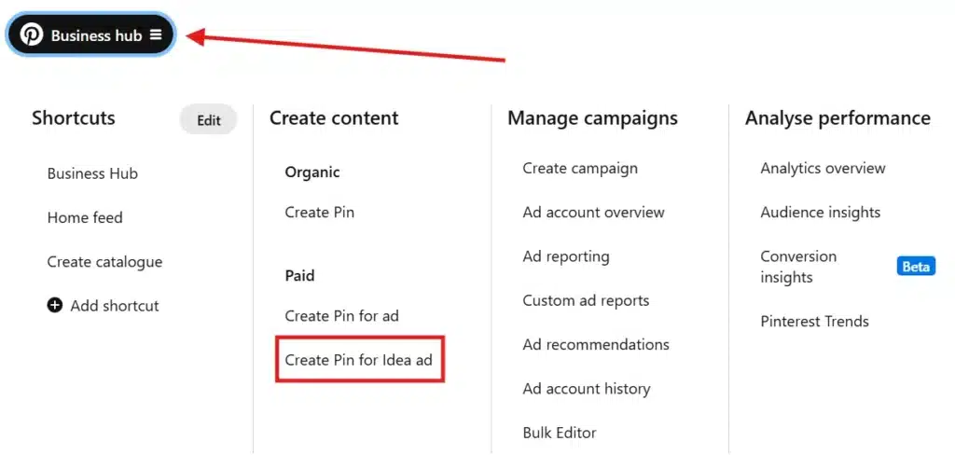This screenshot has height=455, width=955.
Task: Open Business Hub shortcut
Action: (92, 173)
